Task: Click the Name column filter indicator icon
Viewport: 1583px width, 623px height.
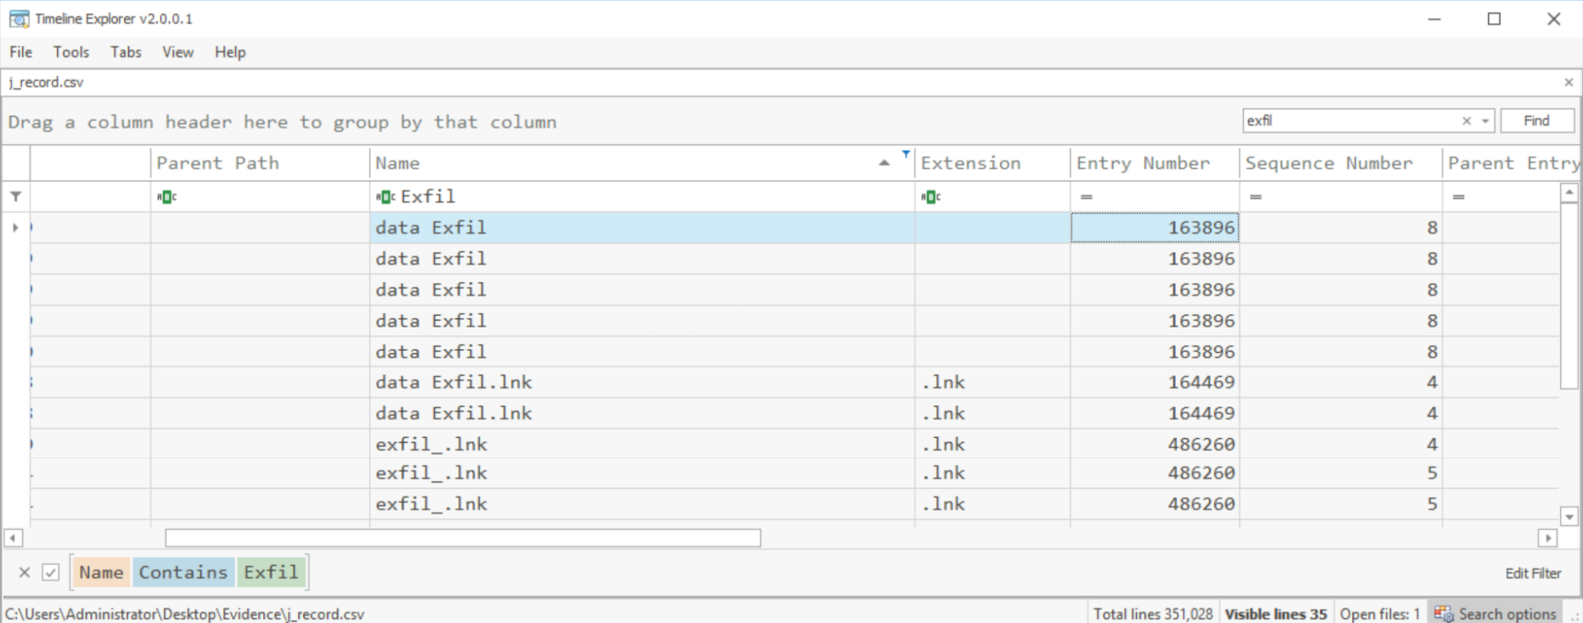Action: (x=906, y=154)
